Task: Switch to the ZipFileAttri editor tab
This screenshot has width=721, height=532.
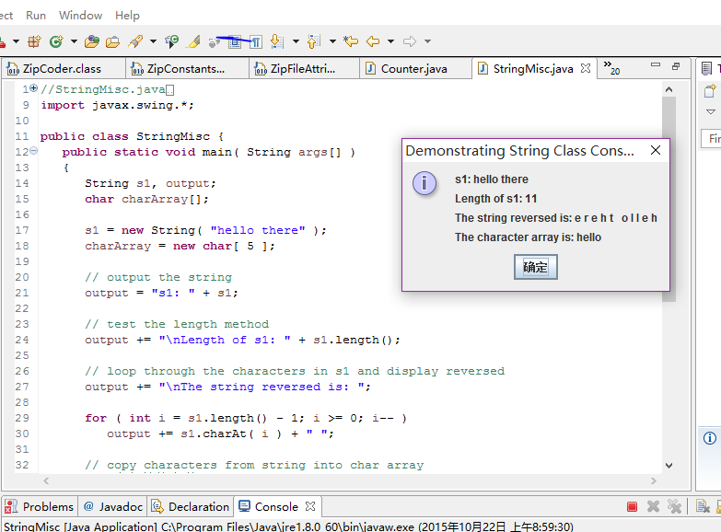Action: click(304, 68)
